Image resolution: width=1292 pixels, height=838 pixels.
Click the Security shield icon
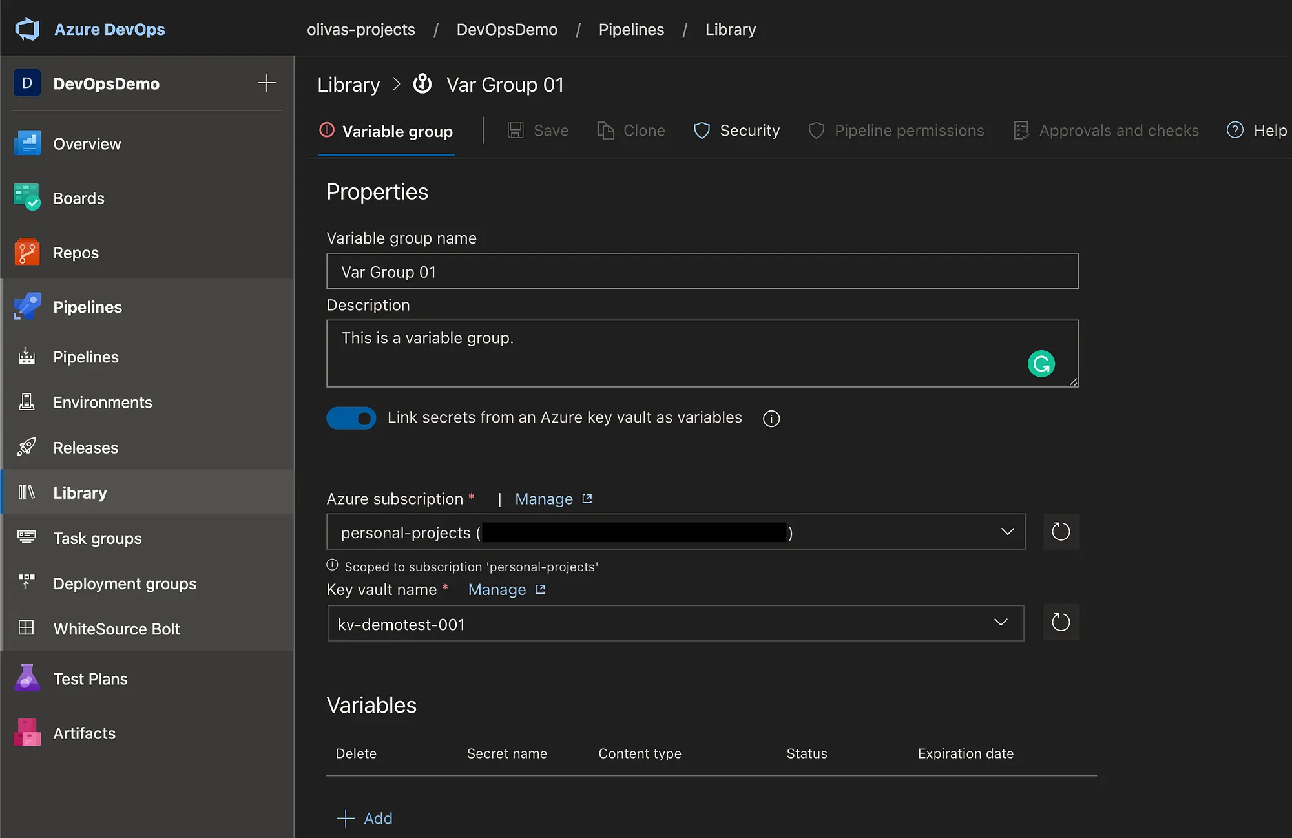click(x=702, y=131)
